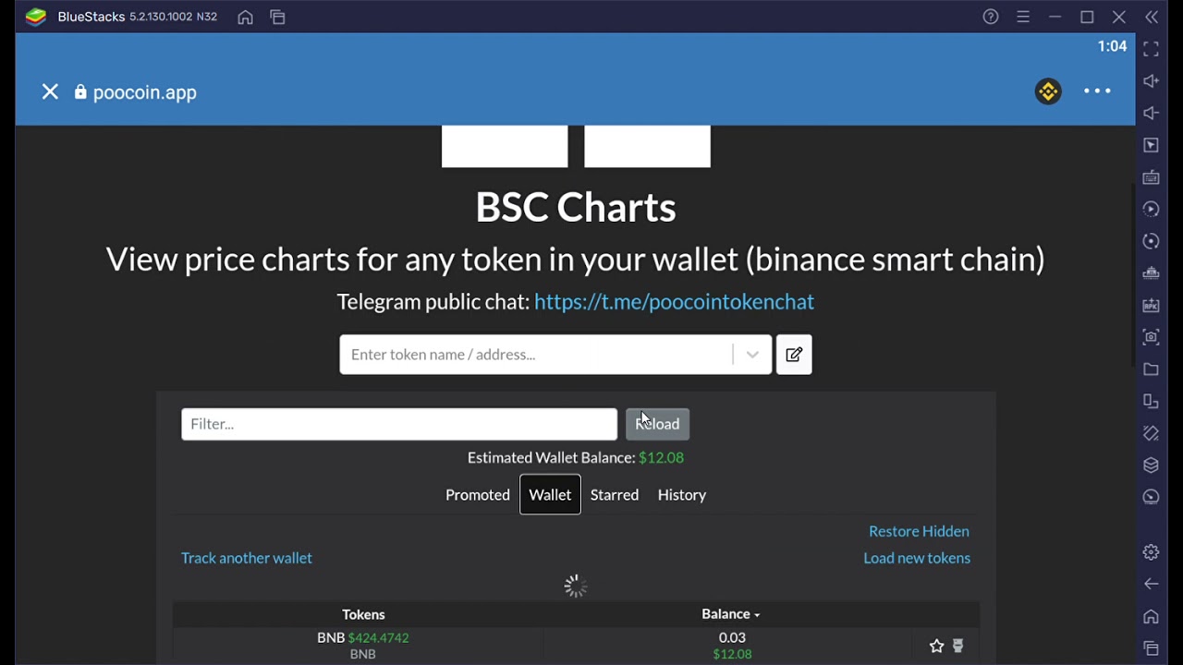Collapse the BlueStacks side toolbar
The height and width of the screenshot is (665, 1183).
1152,17
